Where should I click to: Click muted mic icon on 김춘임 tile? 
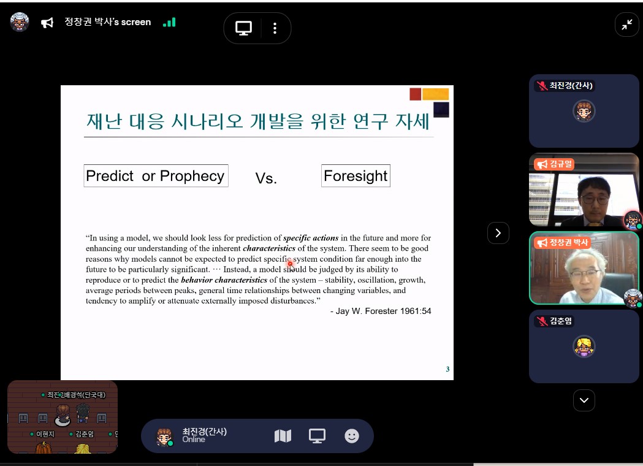point(542,321)
